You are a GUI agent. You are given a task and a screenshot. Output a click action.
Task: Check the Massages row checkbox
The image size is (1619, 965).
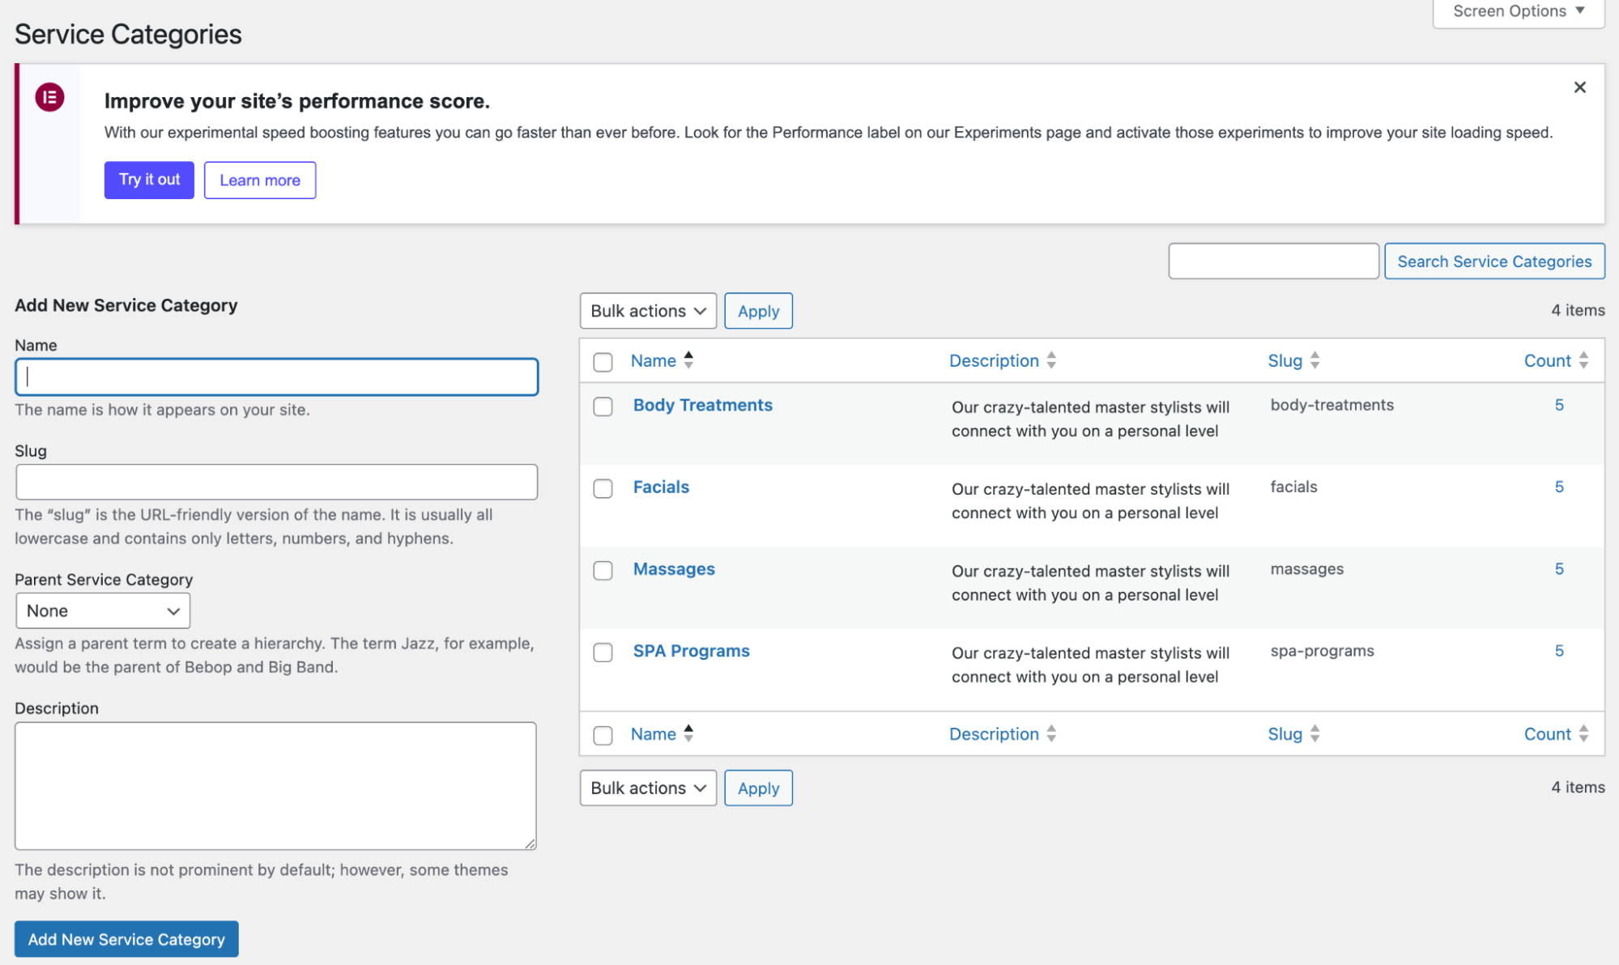pyautogui.click(x=603, y=571)
